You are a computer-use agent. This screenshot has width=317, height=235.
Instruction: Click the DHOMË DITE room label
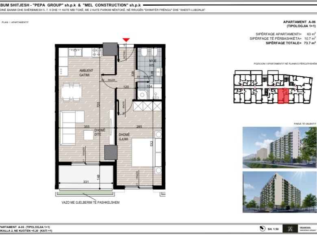pyautogui.click(x=98, y=132)
